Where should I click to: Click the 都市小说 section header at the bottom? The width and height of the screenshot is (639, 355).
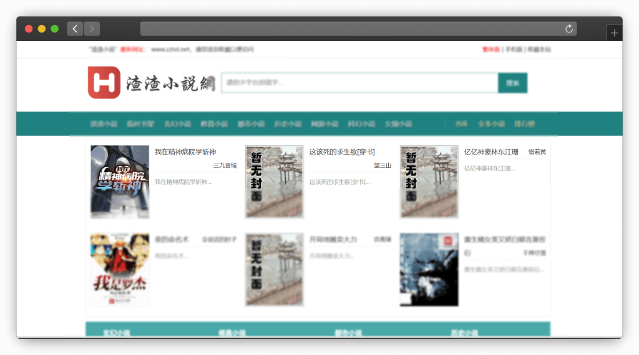[348, 333]
